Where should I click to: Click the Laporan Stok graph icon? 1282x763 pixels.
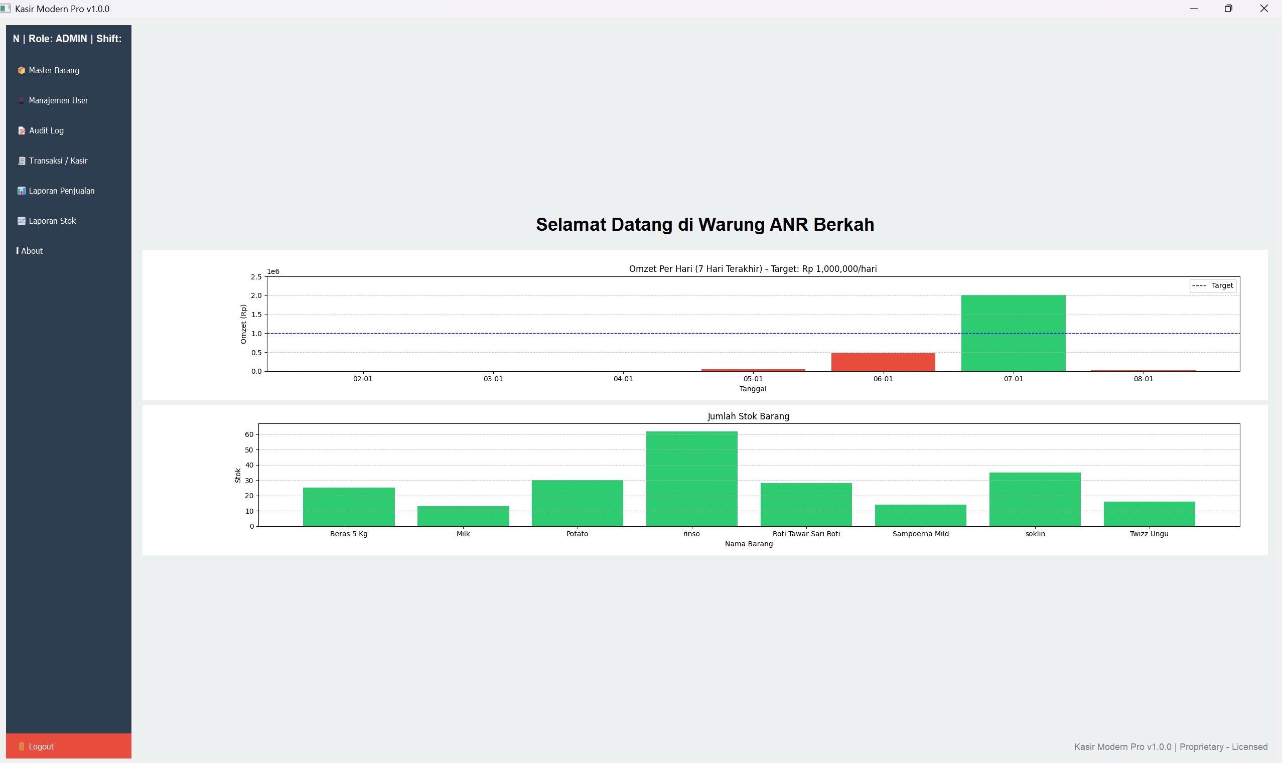tap(21, 221)
